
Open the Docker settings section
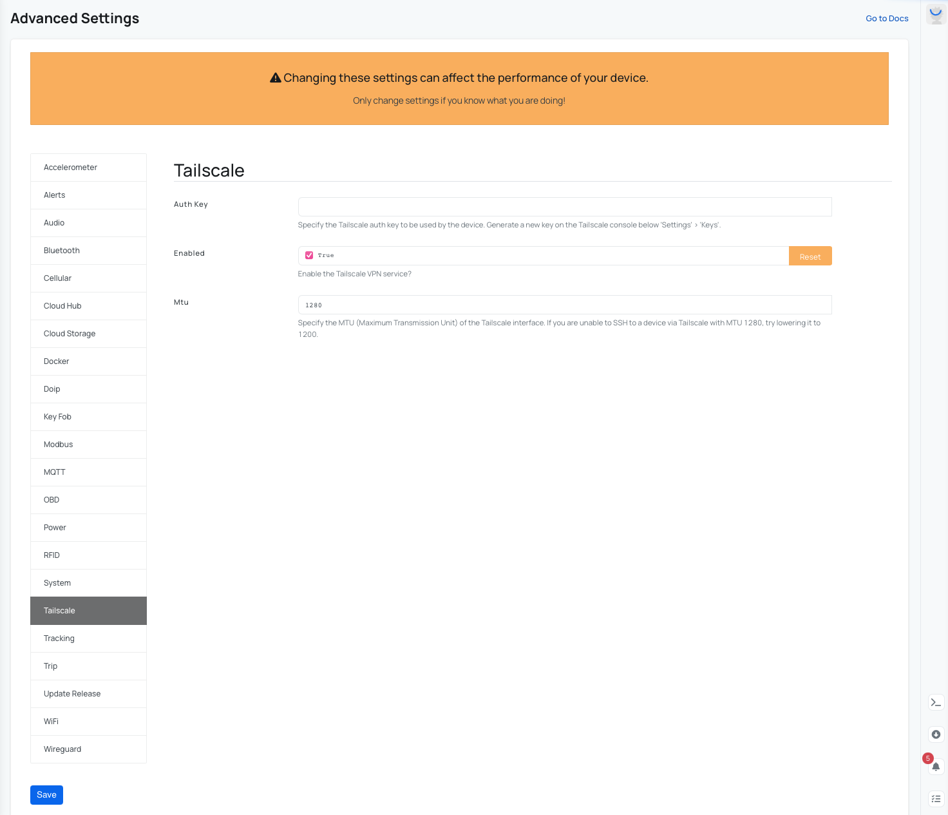(88, 361)
